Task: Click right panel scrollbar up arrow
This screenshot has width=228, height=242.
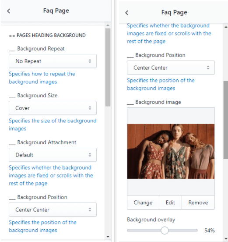Action: (x=226, y=27)
